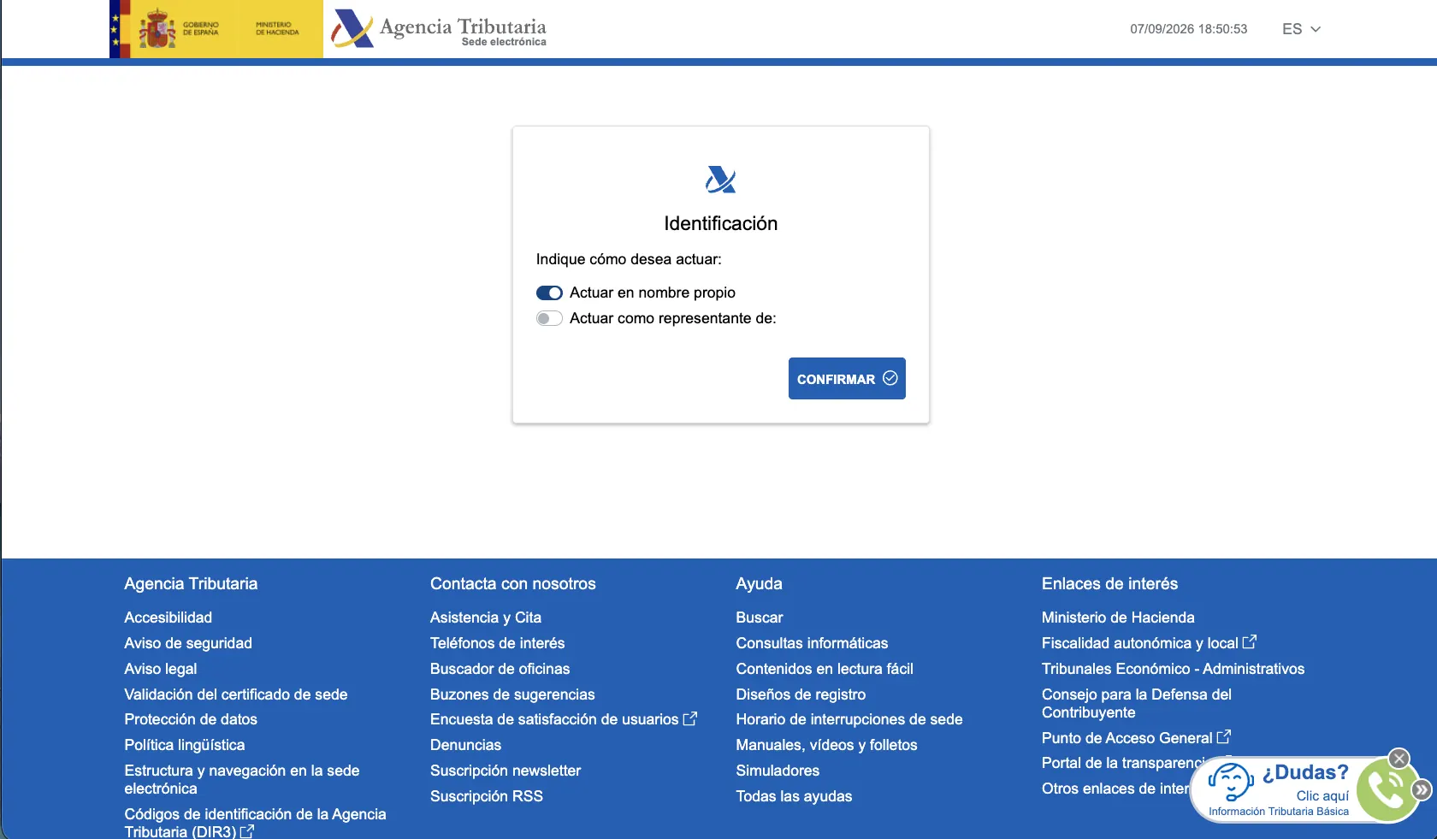
Task: Open Contenidos en lectura fácil
Action: pyautogui.click(x=825, y=669)
